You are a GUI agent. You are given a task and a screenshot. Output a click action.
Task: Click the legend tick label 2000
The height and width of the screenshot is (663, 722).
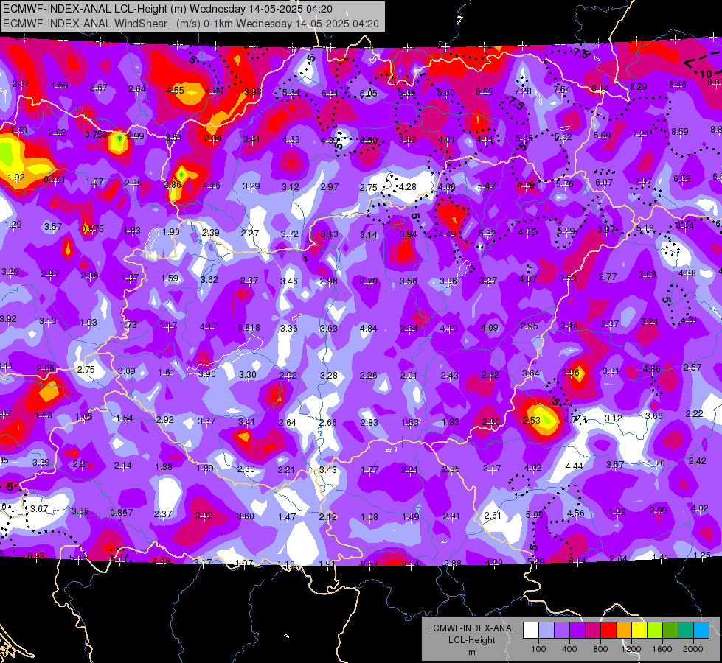coord(693,649)
